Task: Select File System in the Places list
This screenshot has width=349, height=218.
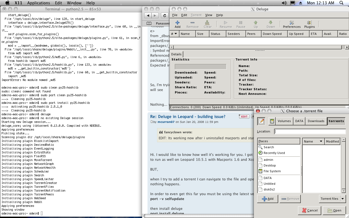Action: coord(279,171)
